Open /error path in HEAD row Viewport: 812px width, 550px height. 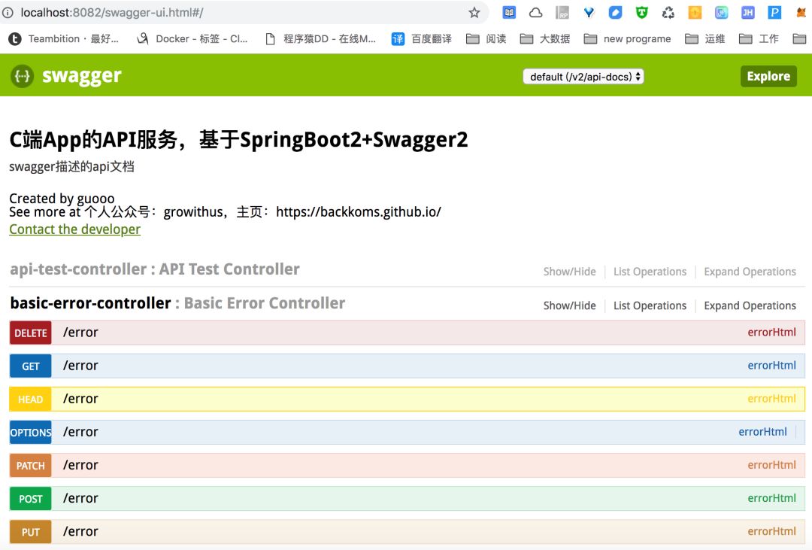pyautogui.click(x=80, y=399)
